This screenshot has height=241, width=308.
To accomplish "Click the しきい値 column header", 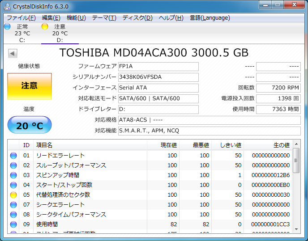I will click(228, 145).
